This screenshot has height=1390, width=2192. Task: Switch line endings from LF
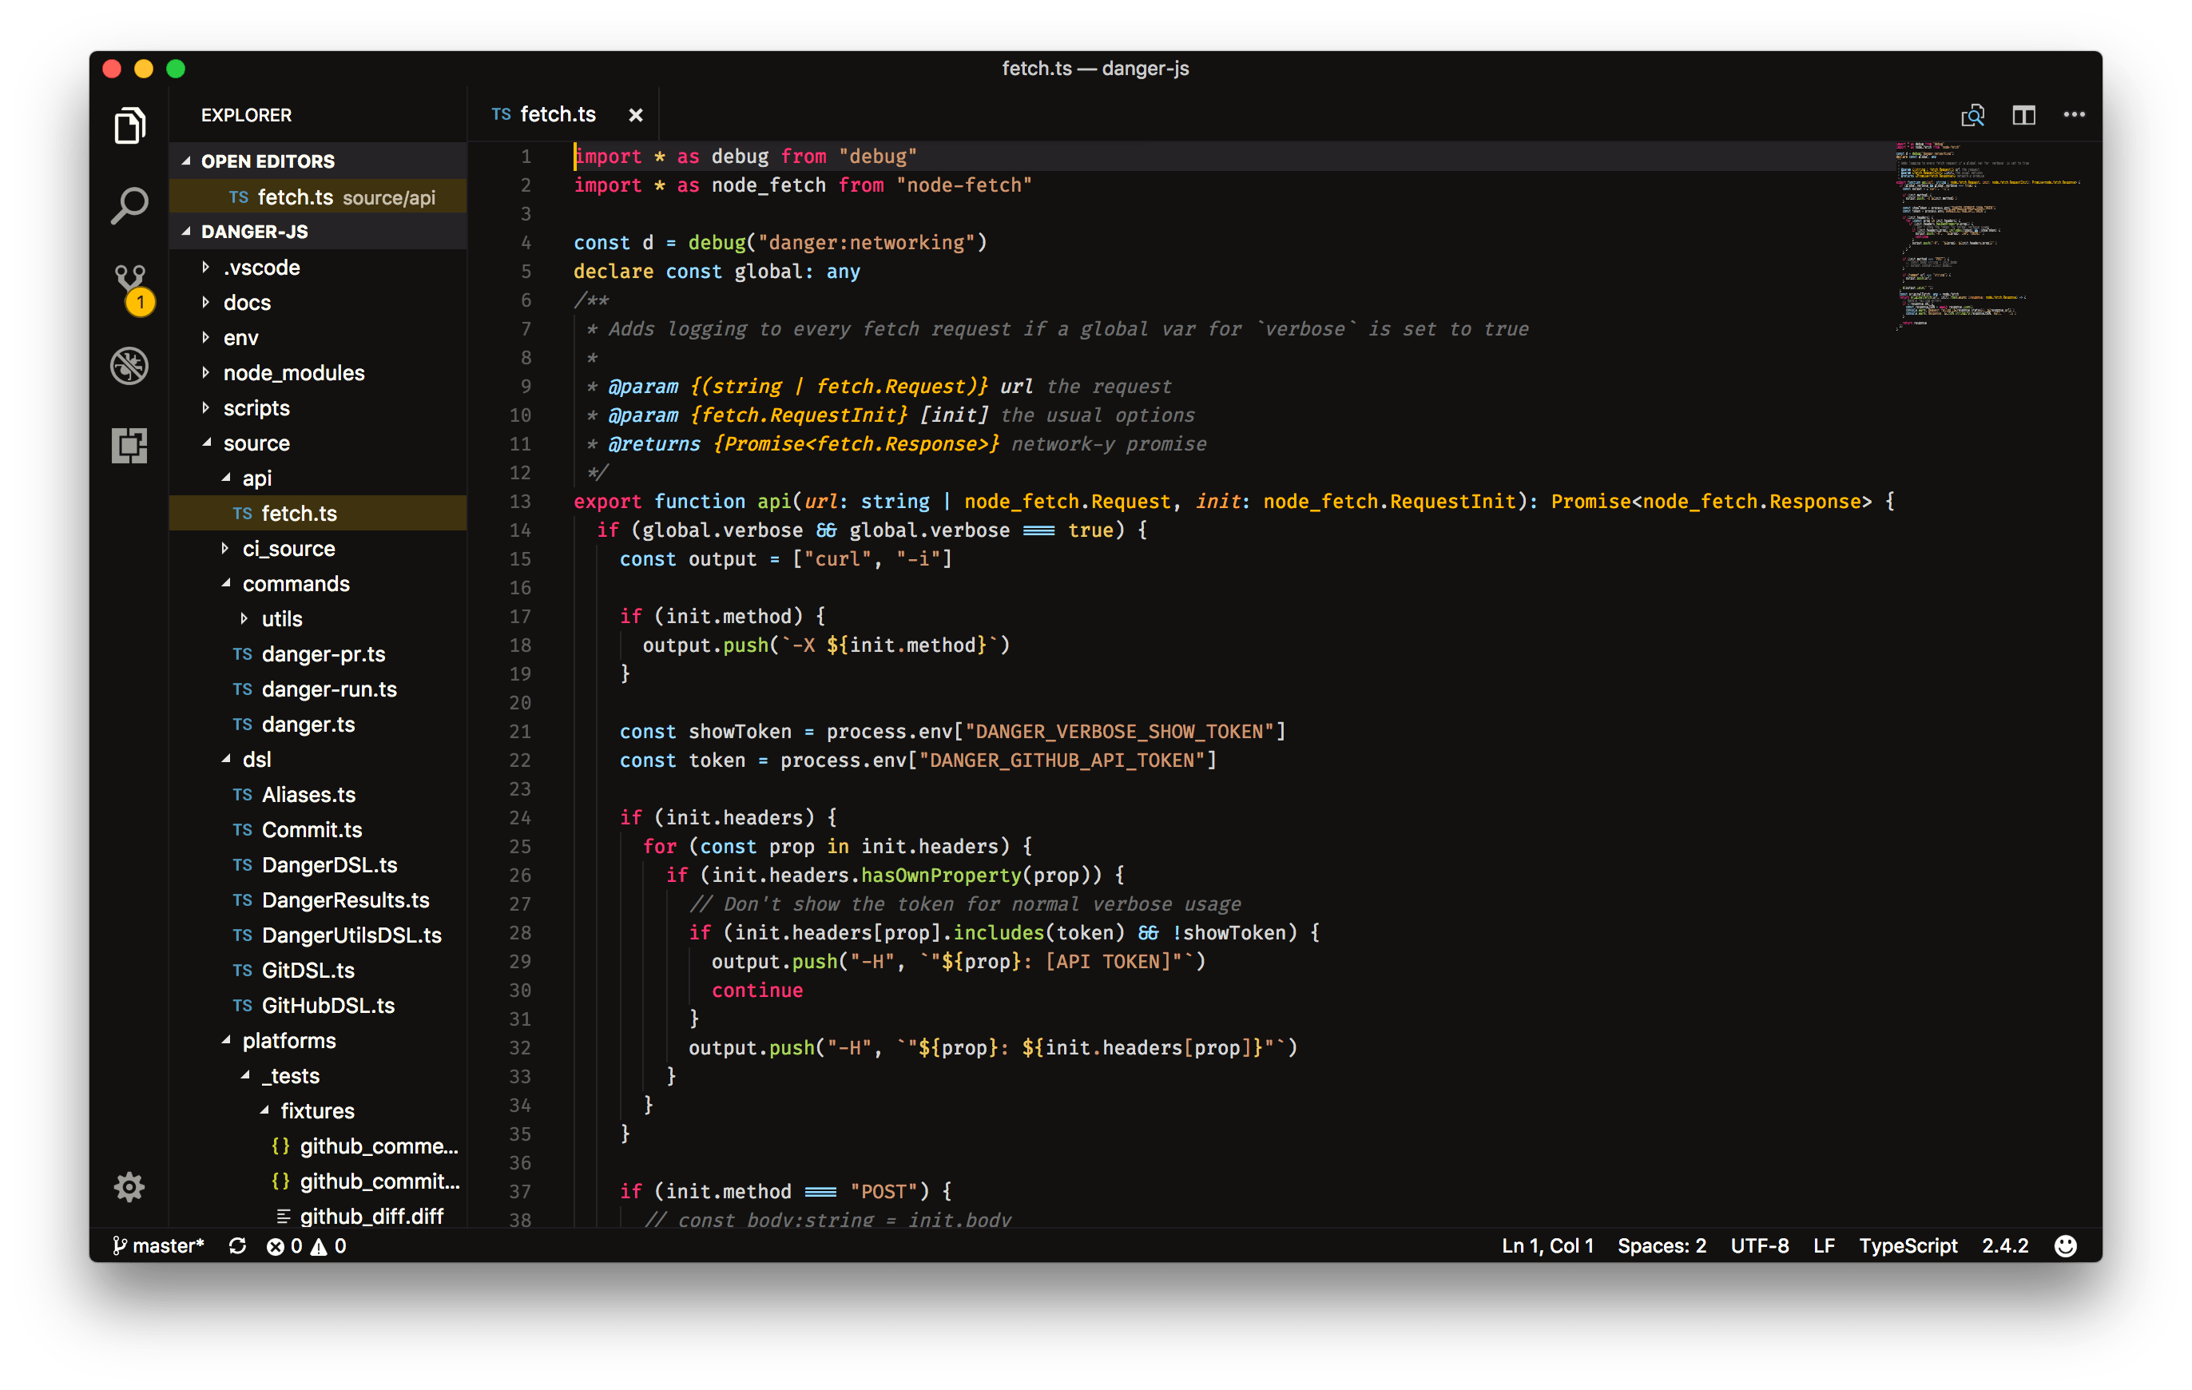pyautogui.click(x=1825, y=1245)
